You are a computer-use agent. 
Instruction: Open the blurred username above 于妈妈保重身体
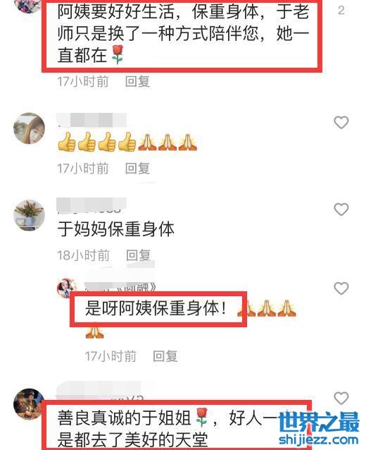click(91, 205)
